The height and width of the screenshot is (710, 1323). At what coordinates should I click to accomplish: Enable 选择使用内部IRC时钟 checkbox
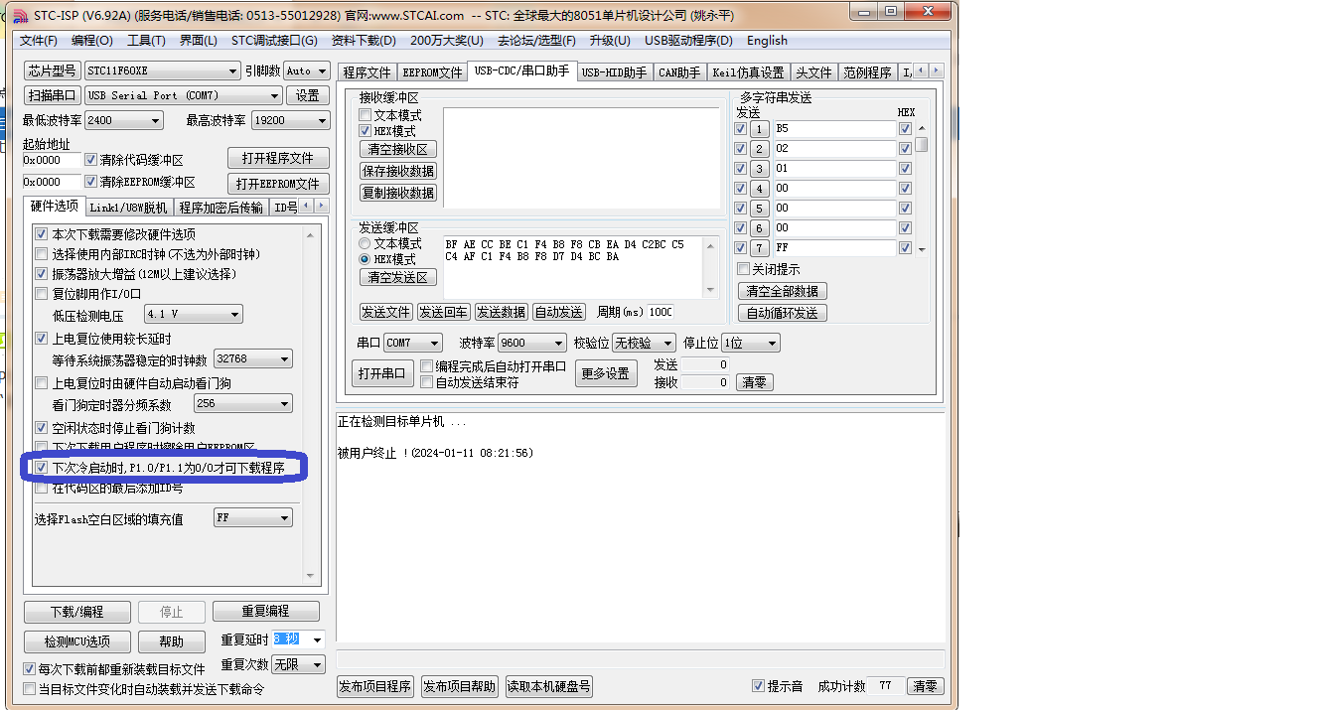coord(42,254)
